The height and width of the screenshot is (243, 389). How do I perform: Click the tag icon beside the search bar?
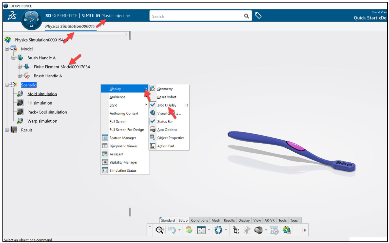pyautogui.click(x=258, y=15)
